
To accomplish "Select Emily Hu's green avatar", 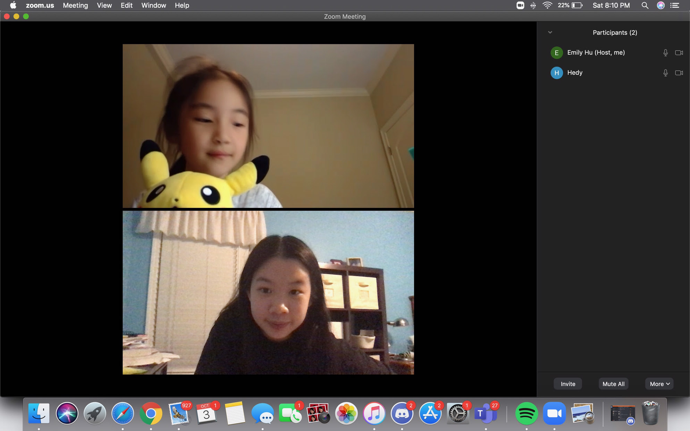I will point(557,53).
